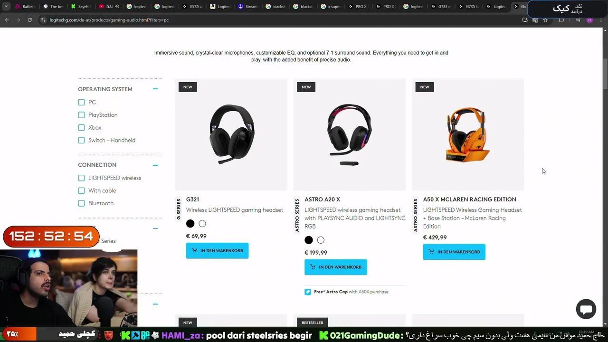View site information for logitechg.com

(x=43, y=20)
